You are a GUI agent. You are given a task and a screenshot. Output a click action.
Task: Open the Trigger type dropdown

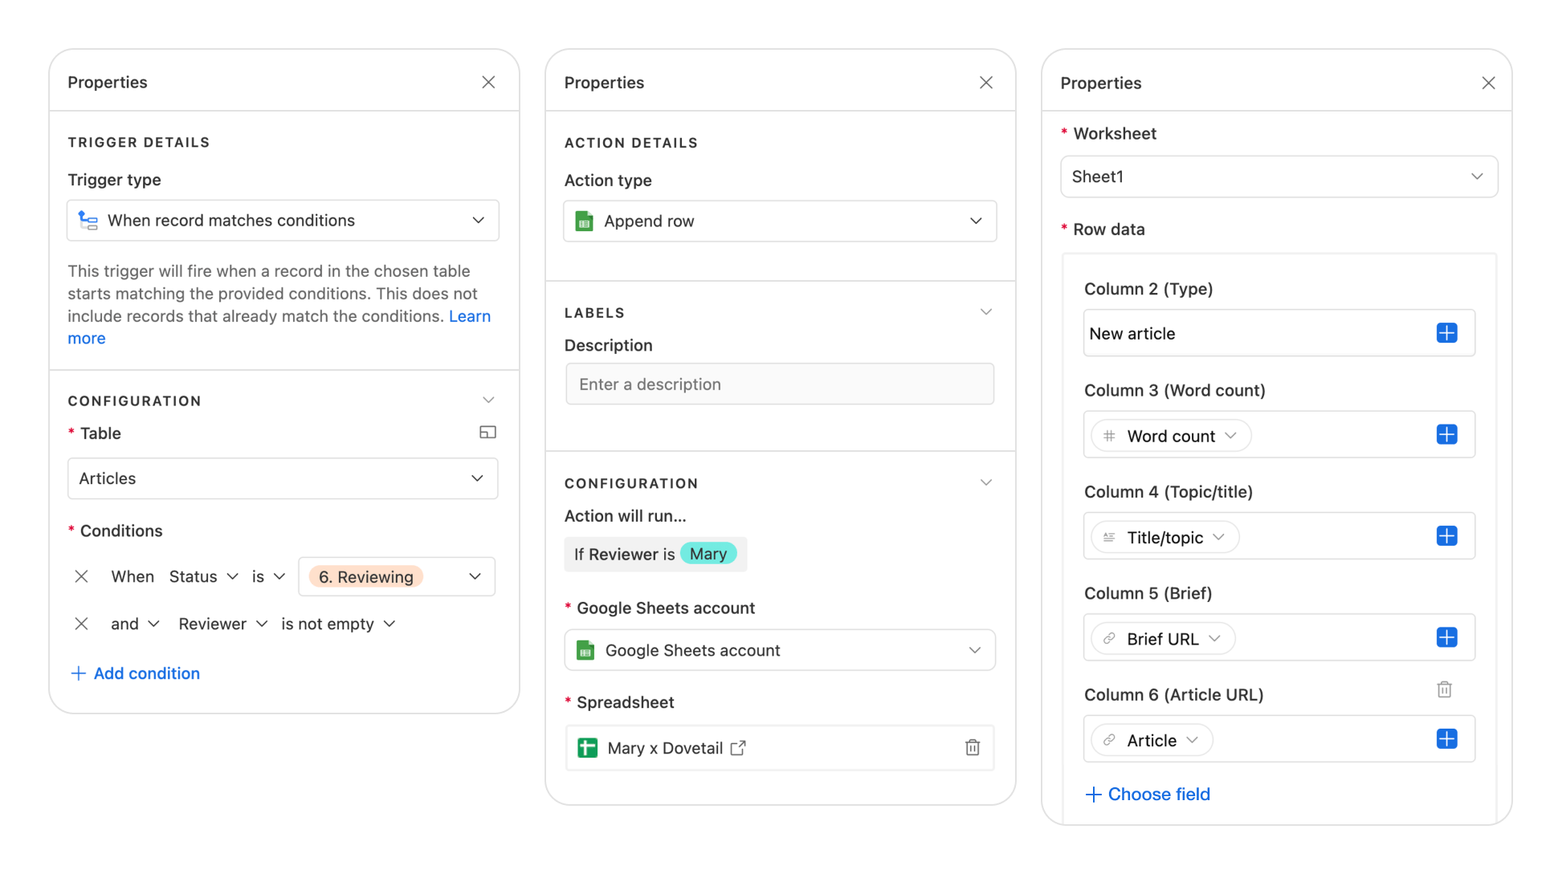click(x=281, y=221)
